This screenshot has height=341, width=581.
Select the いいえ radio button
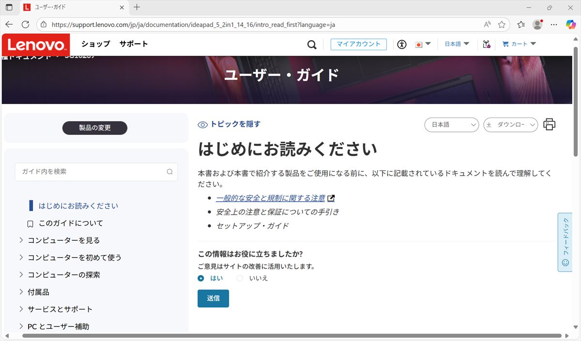[x=240, y=278]
